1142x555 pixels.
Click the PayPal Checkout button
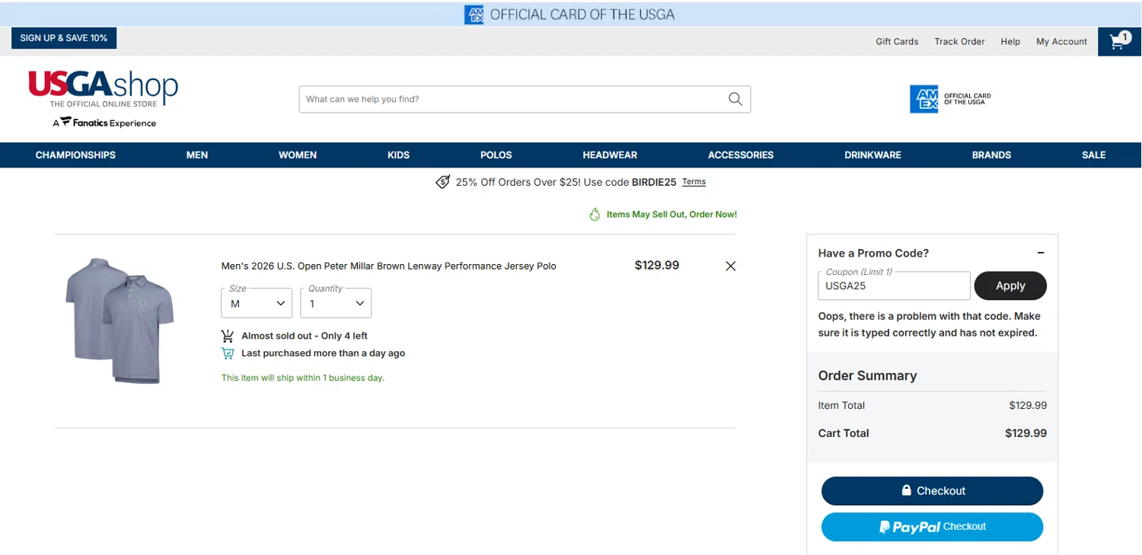point(932,527)
